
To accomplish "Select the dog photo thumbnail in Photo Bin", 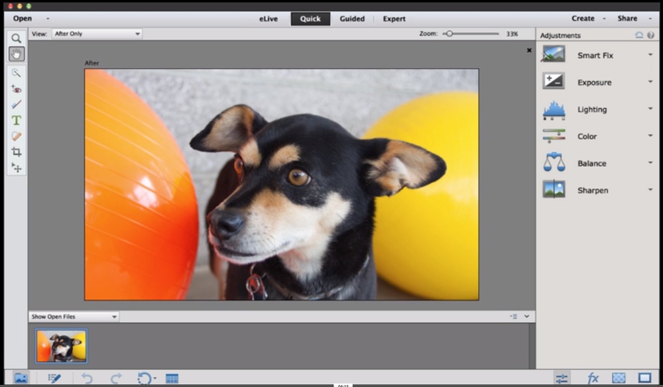I will [61, 346].
